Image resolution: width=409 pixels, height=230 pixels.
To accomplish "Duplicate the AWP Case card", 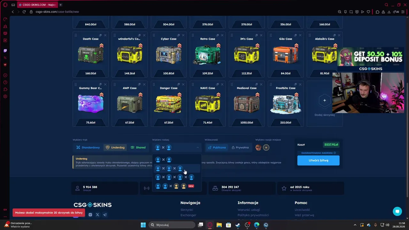I will [x=139, y=84].
